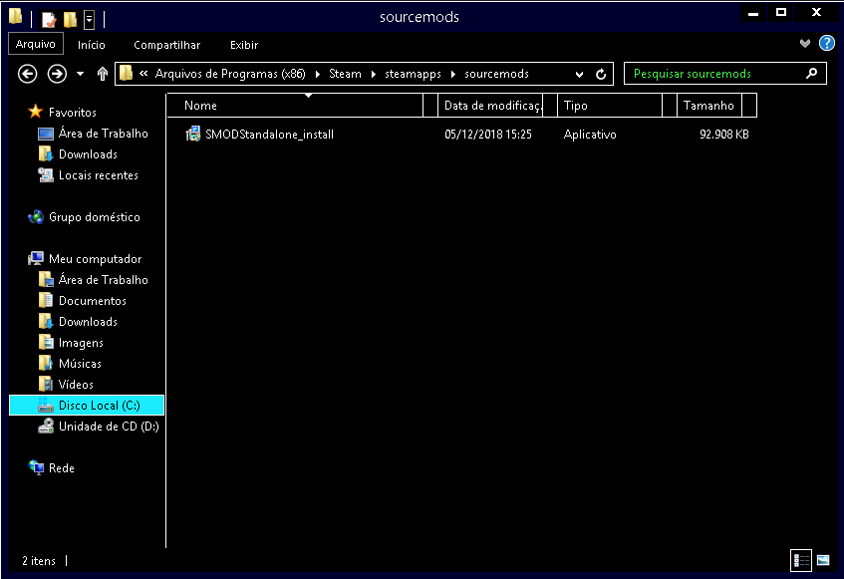Click the Grupo doméstico icon
Image resolution: width=844 pixels, height=579 pixels.
(36, 217)
